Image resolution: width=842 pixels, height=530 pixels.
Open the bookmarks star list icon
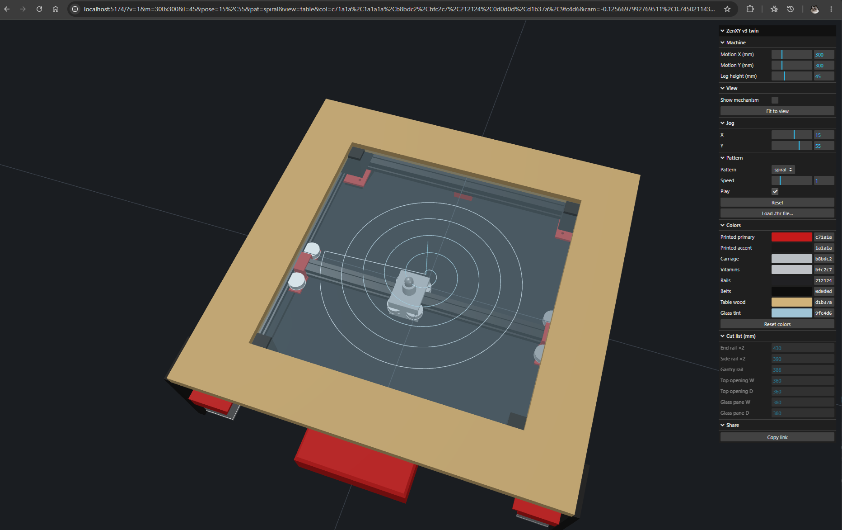[x=774, y=9]
